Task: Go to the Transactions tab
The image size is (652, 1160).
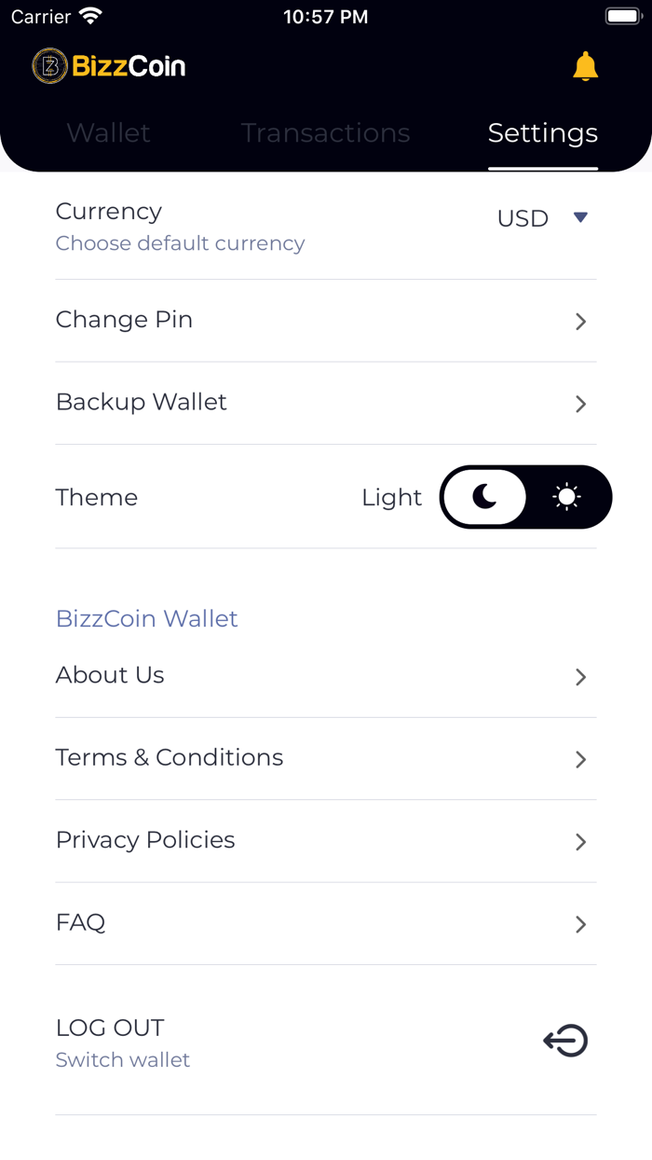Action: (x=325, y=133)
